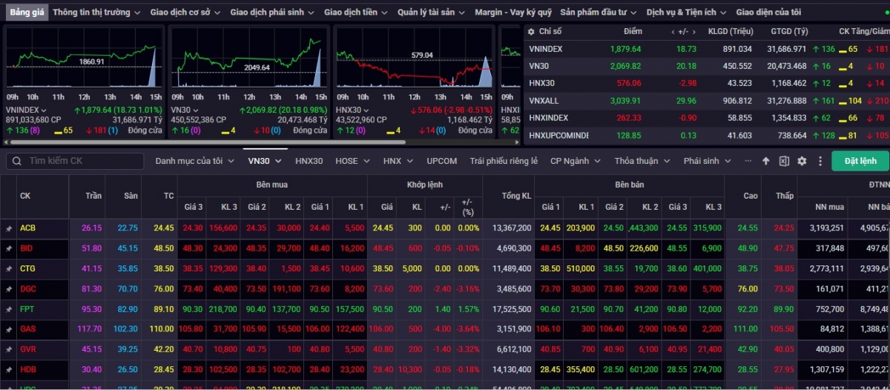Click the upward arrow icon in toolbar
Image resolution: width=890 pixels, height=390 pixels.
[766, 161]
